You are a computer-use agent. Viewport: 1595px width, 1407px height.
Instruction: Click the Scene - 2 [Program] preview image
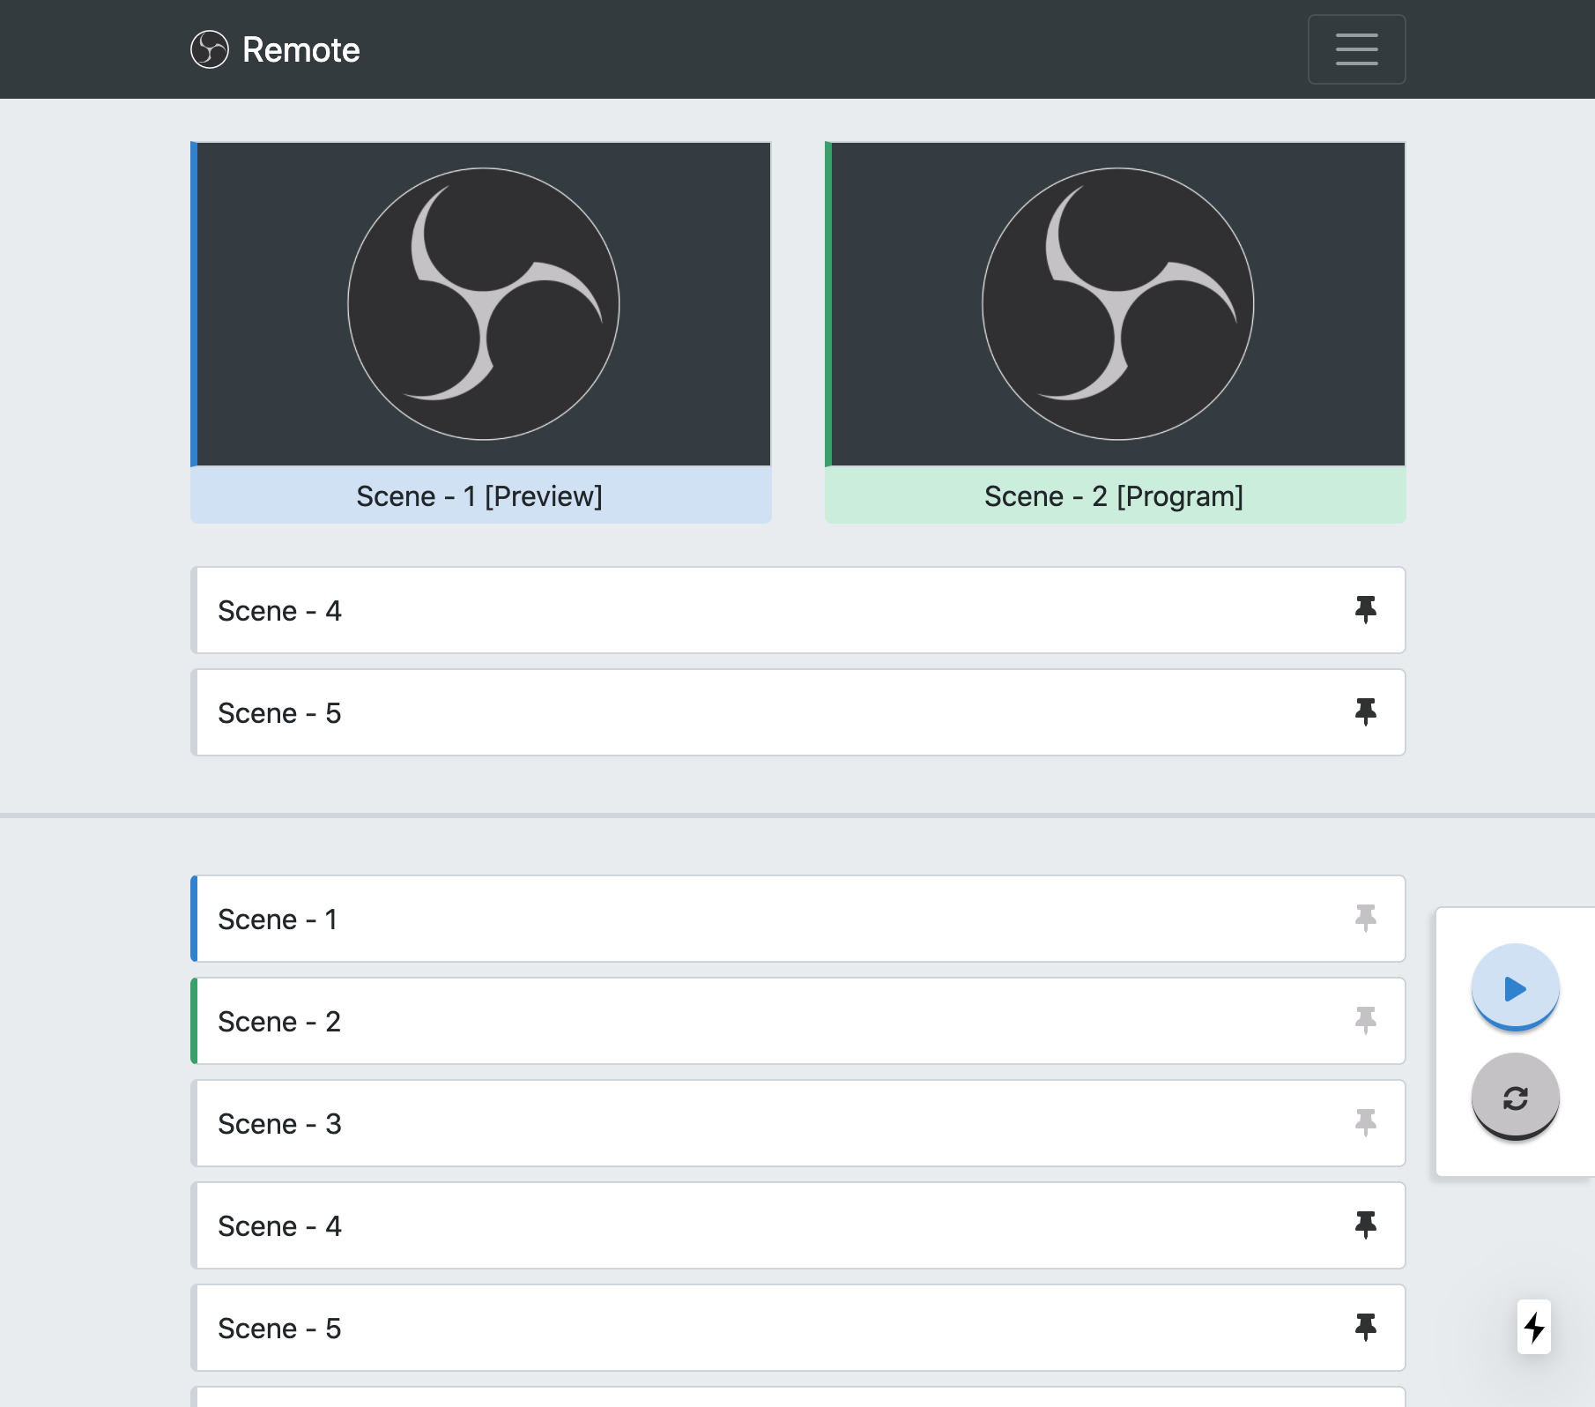(x=1115, y=304)
